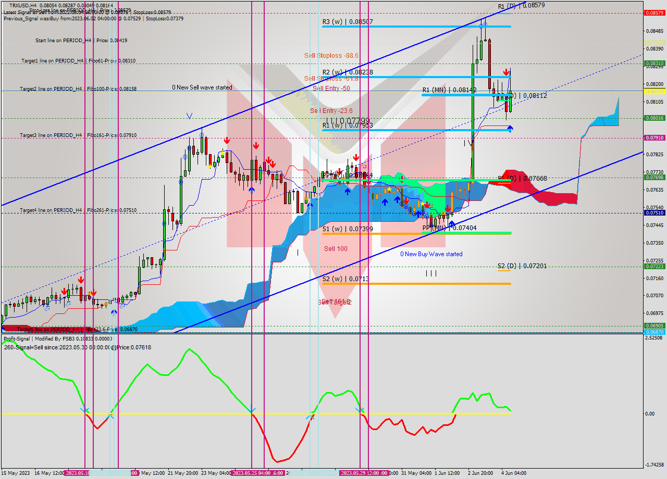Select the S1 (w) | 0.07399 support label
This screenshot has width=667, height=479.
[x=348, y=229]
